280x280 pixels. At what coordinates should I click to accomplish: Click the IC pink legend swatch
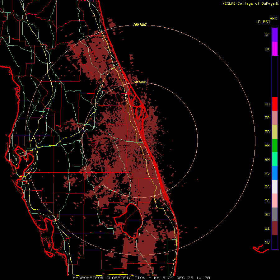(x=275, y=201)
